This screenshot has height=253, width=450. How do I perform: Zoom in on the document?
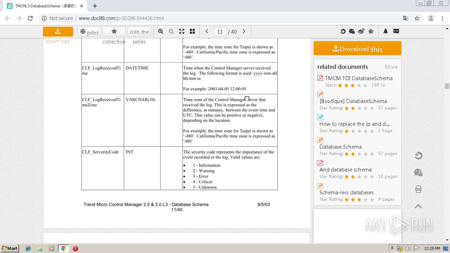[161, 31]
